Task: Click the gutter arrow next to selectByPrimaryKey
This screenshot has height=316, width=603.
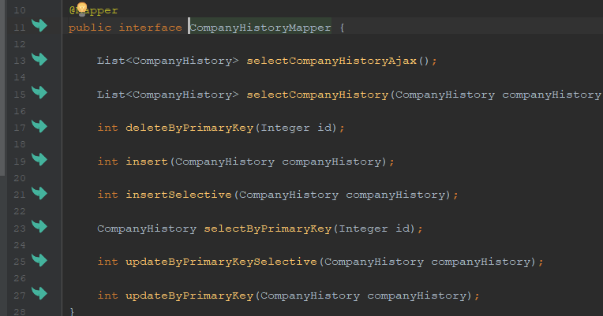Action: [x=39, y=226]
